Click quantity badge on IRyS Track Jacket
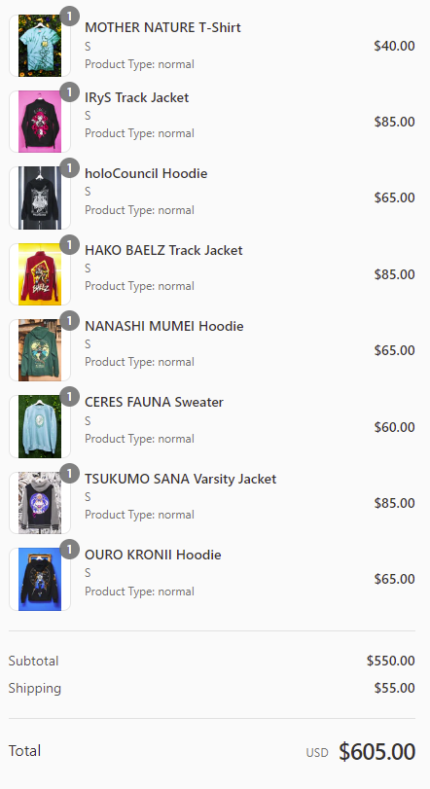The width and height of the screenshot is (430, 789). 69,92
